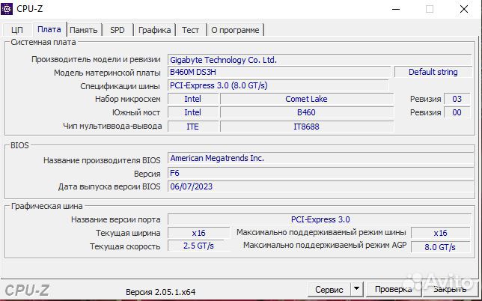The image size is (482, 301).
Task: Click the graphics port PCI-Express 3.0 value
Action: pyautogui.click(x=320, y=219)
